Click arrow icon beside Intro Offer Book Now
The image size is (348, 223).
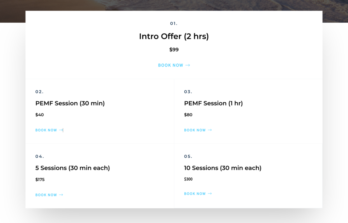[x=188, y=65]
